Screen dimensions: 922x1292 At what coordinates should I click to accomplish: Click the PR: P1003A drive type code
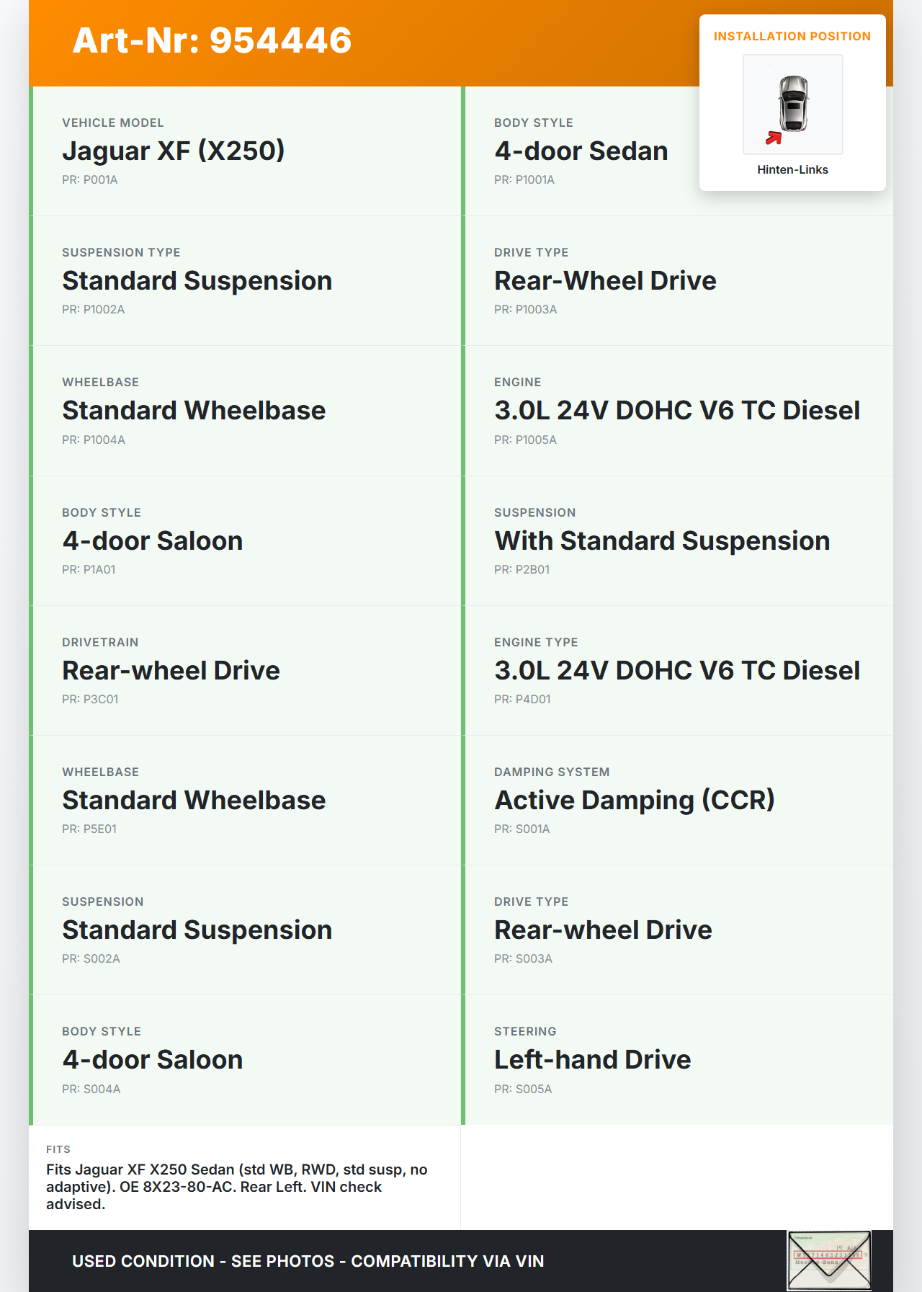(x=525, y=309)
